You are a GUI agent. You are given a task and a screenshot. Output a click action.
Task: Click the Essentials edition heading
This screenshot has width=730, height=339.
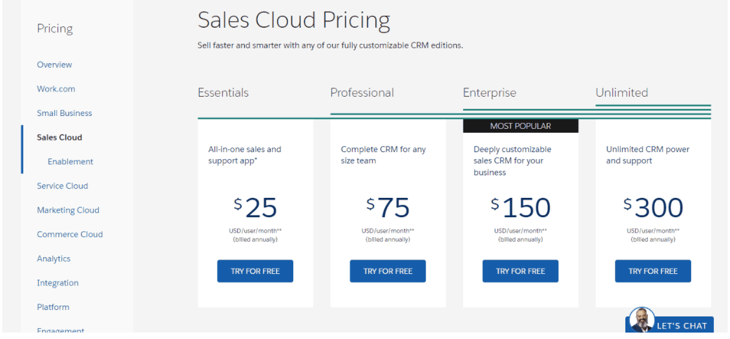pos(223,92)
